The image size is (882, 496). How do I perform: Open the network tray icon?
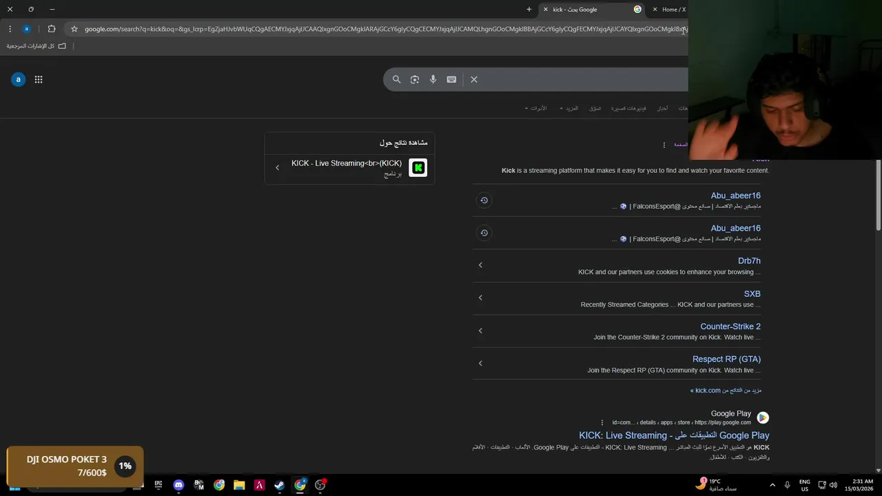(x=822, y=485)
